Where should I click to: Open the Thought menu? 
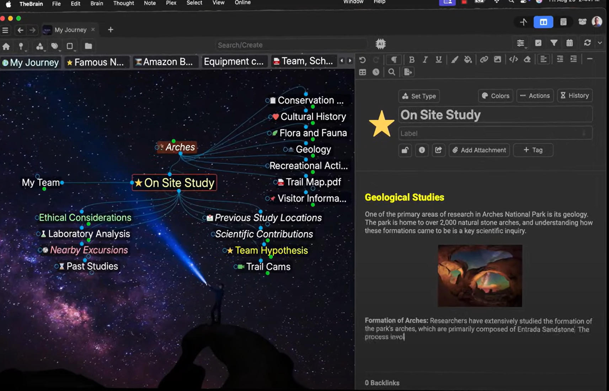pos(124,3)
